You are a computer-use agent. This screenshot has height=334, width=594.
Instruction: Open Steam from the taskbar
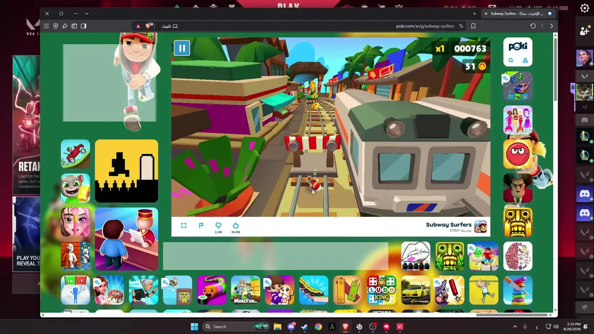(304, 327)
